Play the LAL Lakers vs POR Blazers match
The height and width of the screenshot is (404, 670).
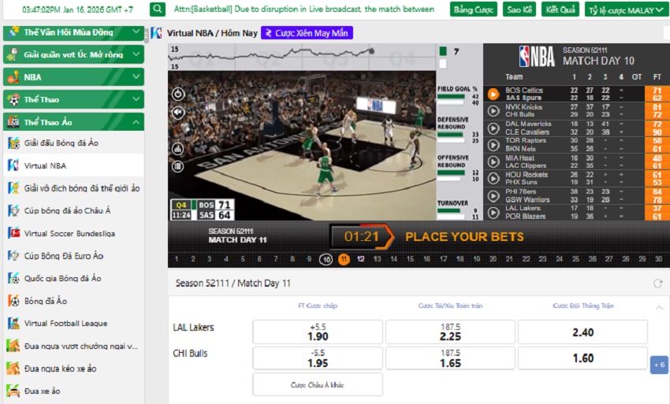pyautogui.click(x=493, y=213)
